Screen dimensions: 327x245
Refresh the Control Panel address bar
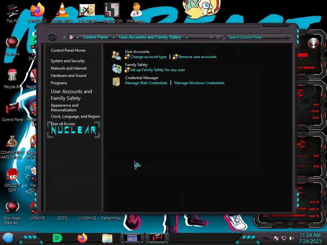(218, 37)
